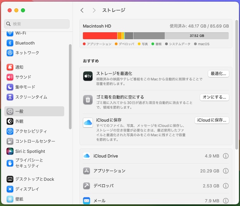The height and width of the screenshot is (206, 240).
Task: Click the macOS legend label
Action: tap(204, 44)
